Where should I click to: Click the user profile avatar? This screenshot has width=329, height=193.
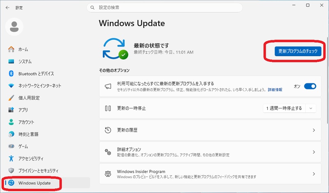14,26
